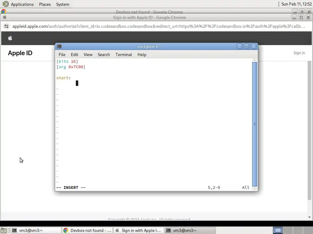
Task: Click the '[org 0x7C00]' line in vim
Action: pyautogui.click(x=71, y=67)
